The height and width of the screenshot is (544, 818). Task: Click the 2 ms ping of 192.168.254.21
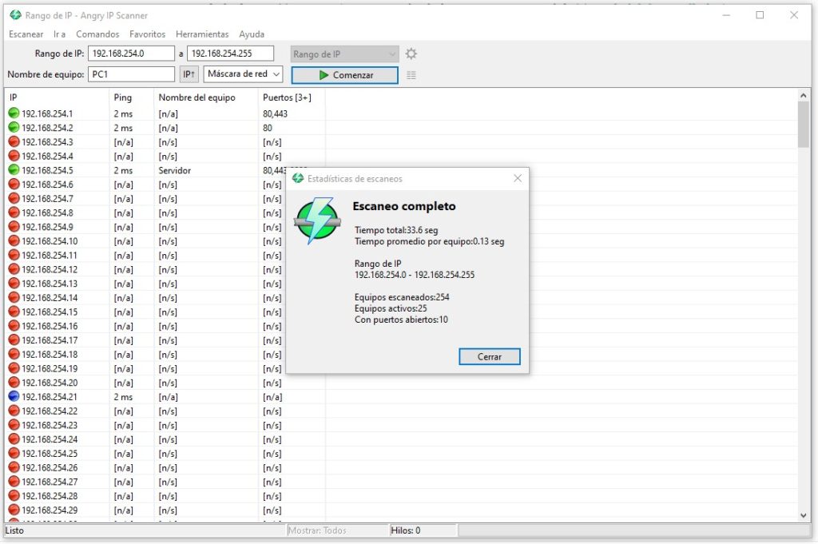click(x=123, y=397)
